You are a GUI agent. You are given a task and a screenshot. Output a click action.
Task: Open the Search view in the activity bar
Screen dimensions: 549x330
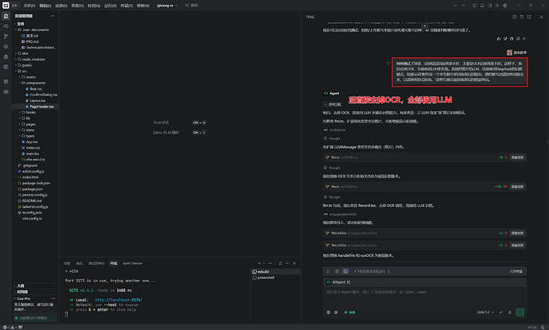(x=6, y=26)
